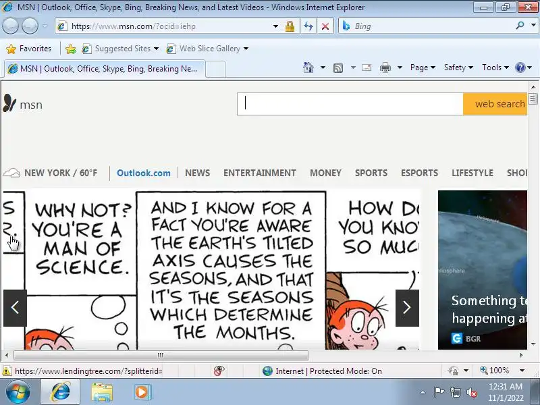Screen dimensions: 540x405
Task: Open the Safety menu
Action: [x=458, y=67]
